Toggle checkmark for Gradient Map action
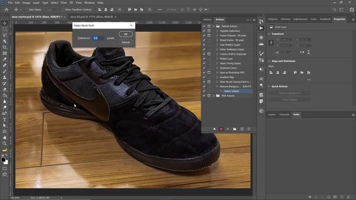The width and height of the screenshot is (356, 200). [204, 77]
